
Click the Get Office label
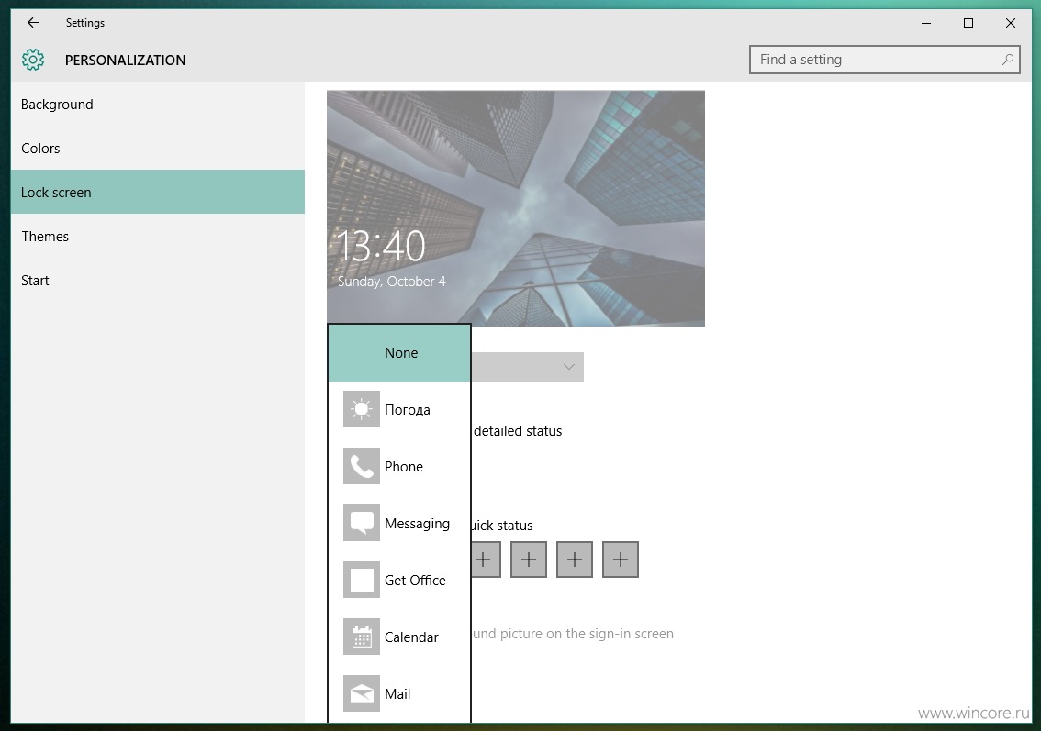tap(415, 581)
